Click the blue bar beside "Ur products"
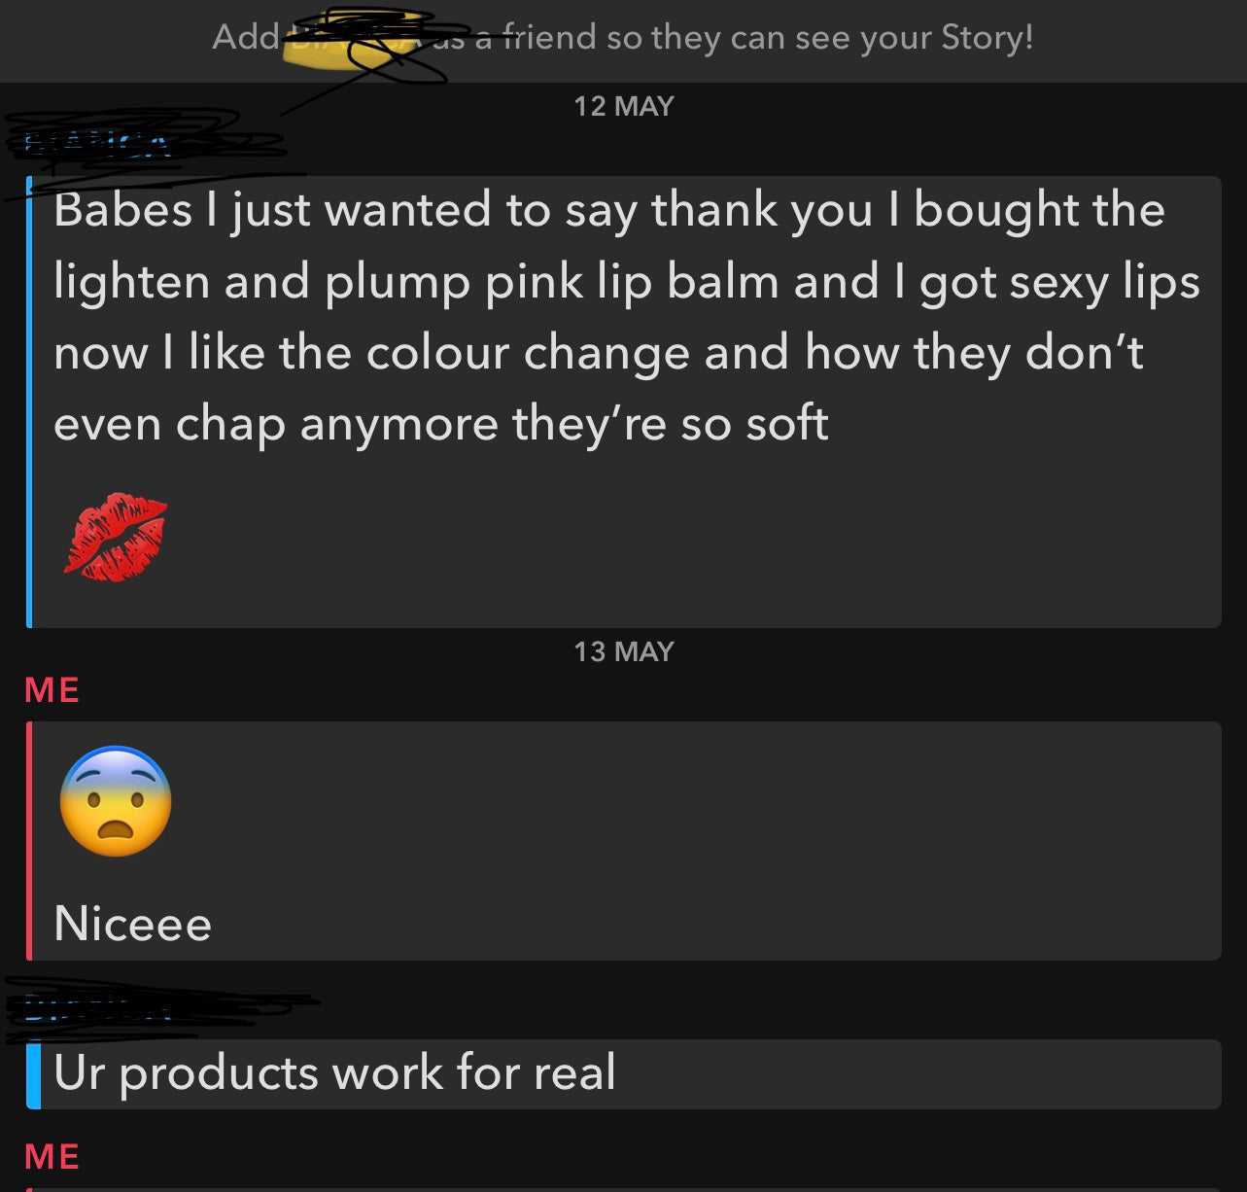This screenshot has height=1192, width=1247. pos(33,1074)
